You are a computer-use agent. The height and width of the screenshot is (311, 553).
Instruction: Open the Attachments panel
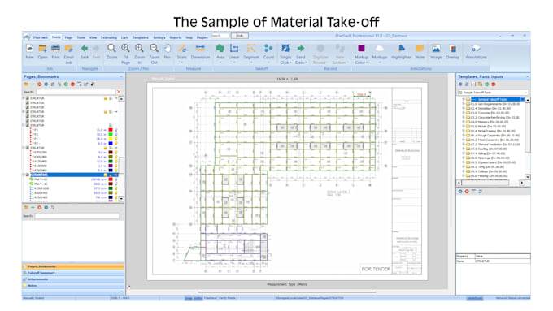(x=73, y=279)
